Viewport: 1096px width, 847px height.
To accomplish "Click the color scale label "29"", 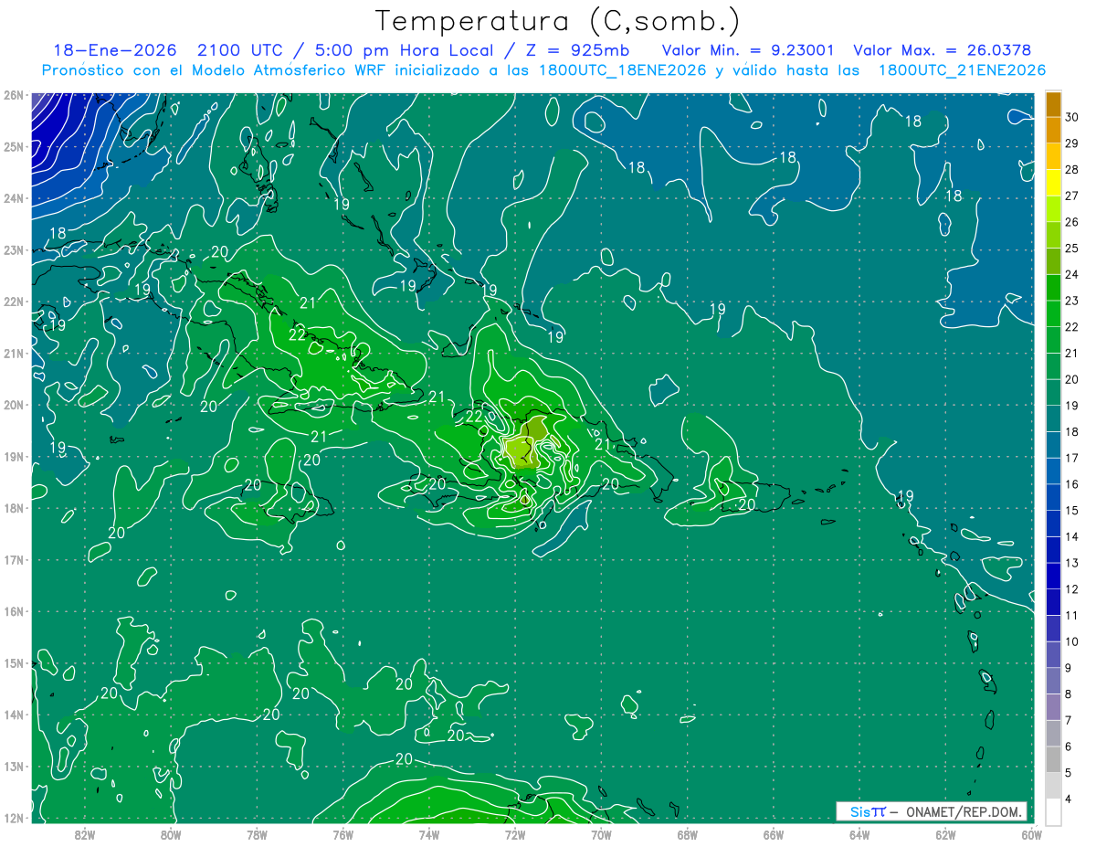I will [x=1072, y=143].
